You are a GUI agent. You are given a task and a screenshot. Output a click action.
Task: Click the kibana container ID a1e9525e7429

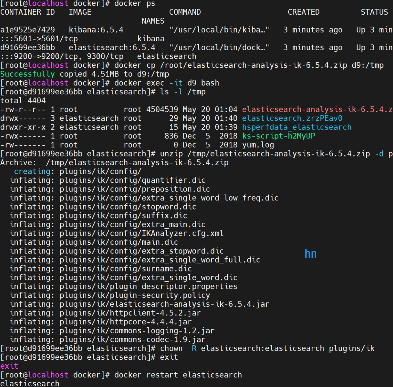click(28, 30)
